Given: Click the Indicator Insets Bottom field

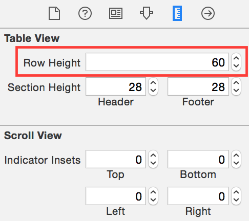Looking at the screenshot, I should pos(198,159).
